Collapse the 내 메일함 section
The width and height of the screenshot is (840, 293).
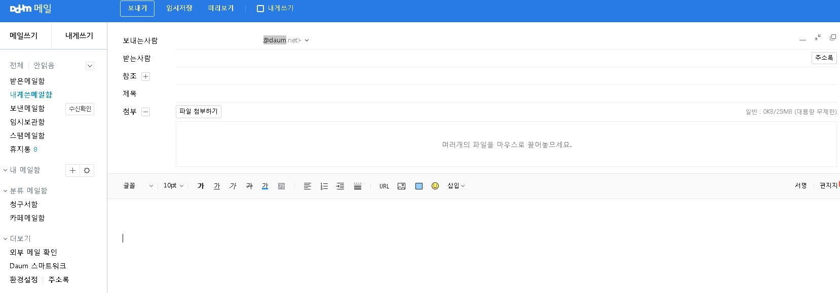pyautogui.click(x=5, y=170)
